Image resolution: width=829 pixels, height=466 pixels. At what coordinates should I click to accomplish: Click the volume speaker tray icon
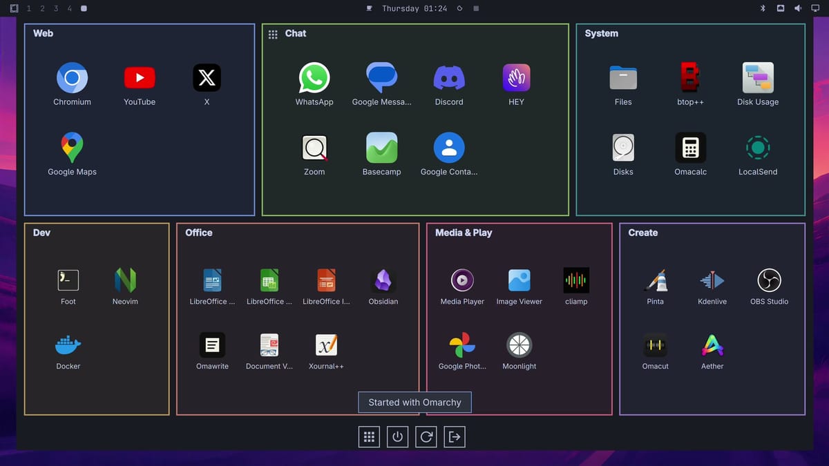point(798,8)
